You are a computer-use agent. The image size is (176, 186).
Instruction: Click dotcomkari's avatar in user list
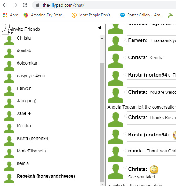(x=9, y=66)
